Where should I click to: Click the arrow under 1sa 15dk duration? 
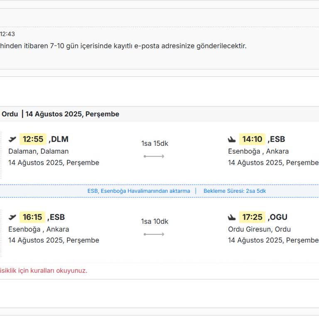pyautogui.click(x=154, y=156)
